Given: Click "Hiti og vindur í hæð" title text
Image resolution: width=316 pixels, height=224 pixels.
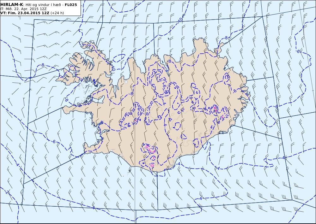Looking at the screenshot, I should (x=43, y=5).
